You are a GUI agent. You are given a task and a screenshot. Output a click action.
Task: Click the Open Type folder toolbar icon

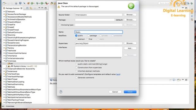tap(52, 3)
